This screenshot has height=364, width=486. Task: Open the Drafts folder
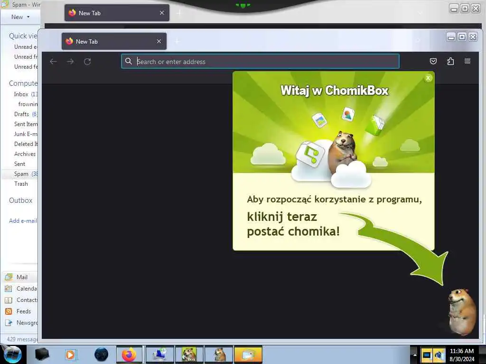(x=26, y=114)
